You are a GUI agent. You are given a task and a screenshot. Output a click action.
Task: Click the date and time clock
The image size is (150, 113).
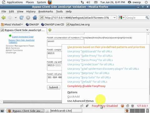point(112,2)
